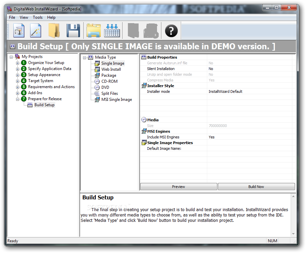Open the File menu
The width and height of the screenshot is (306, 253).
click(x=12, y=17)
